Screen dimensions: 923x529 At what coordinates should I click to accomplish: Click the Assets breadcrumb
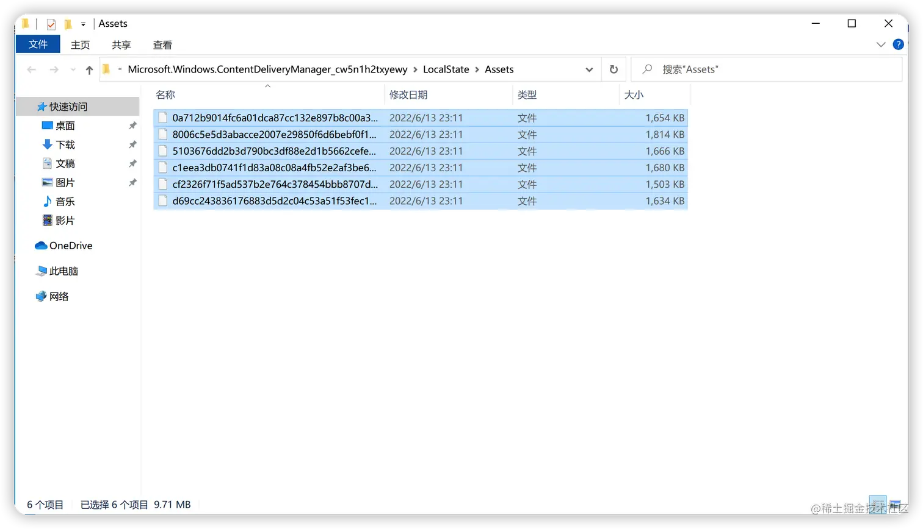(499, 69)
